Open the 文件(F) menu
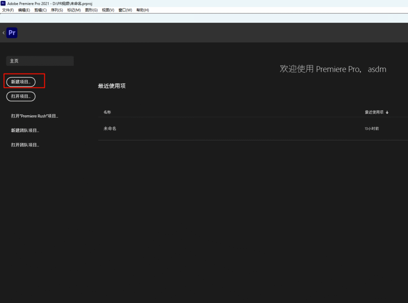408x303 pixels. point(8,10)
